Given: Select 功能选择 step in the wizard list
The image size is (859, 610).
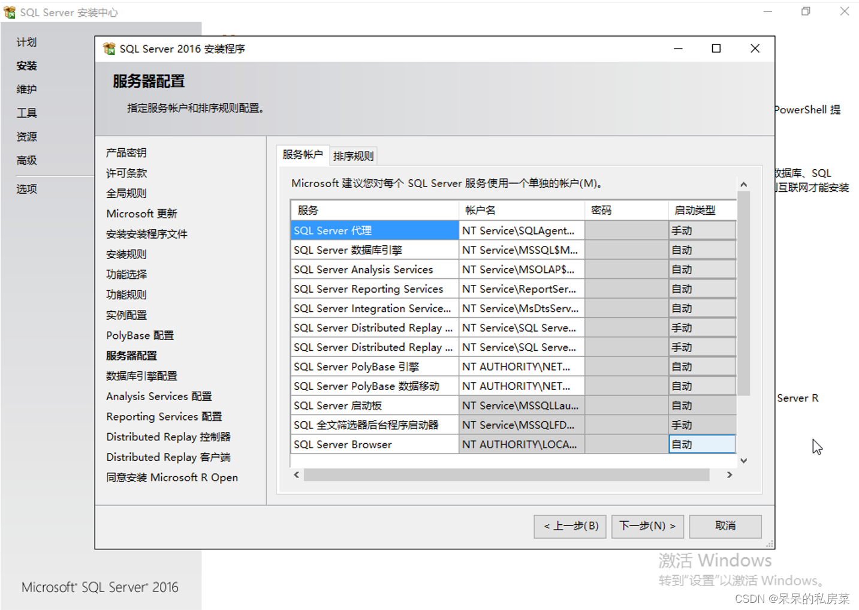Looking at the screenshot, I should click(126, 275).
